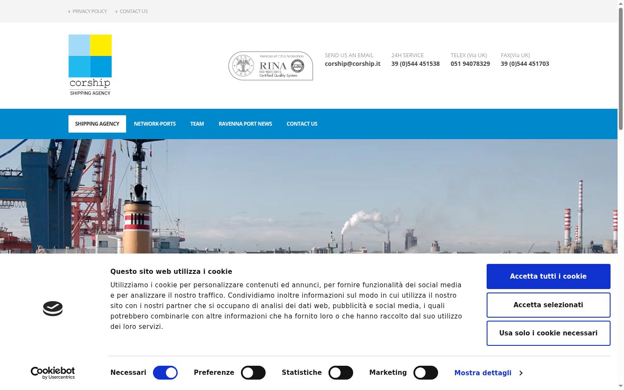Click the scrollbar up arrow

click(x=621, y=3)
